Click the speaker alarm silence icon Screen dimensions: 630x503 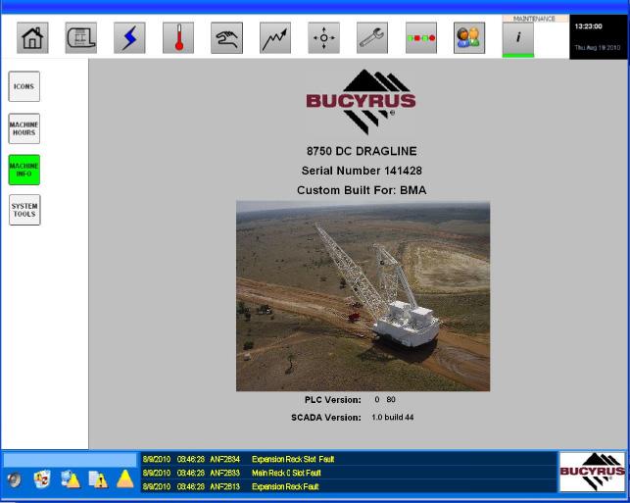coord(15,479)
